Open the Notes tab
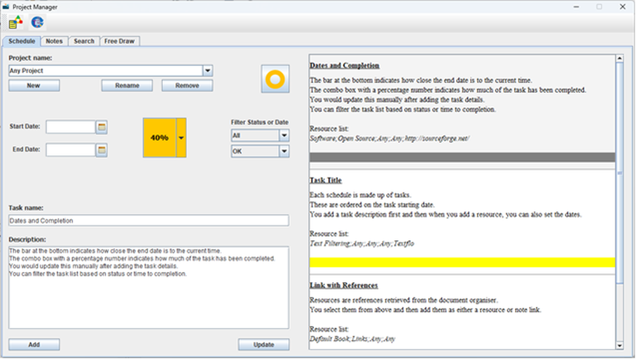636x359 pixels. point(54,41)
